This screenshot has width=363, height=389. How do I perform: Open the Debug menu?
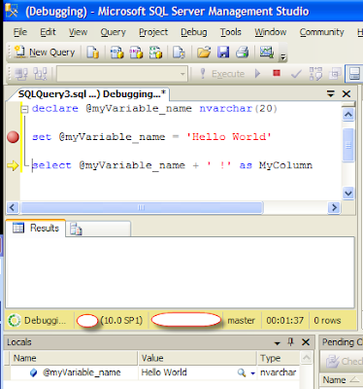194,32
